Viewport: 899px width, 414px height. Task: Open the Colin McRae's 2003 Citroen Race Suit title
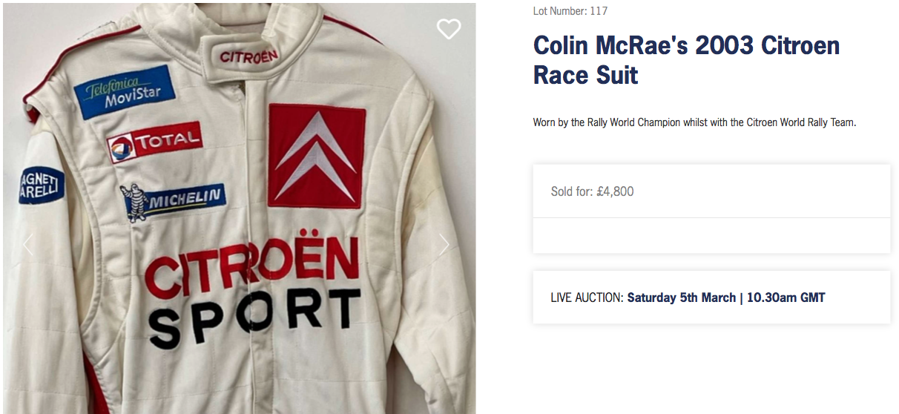click(x=686, y=59)
